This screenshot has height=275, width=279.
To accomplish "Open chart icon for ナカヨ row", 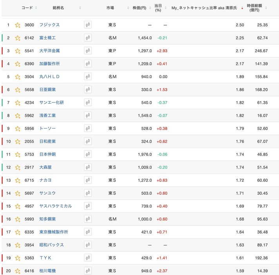I will [88, 180].
